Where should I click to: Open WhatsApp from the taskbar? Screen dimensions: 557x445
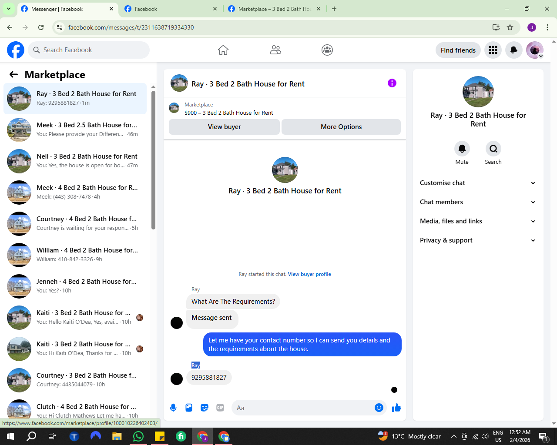[x=138, y=436]
